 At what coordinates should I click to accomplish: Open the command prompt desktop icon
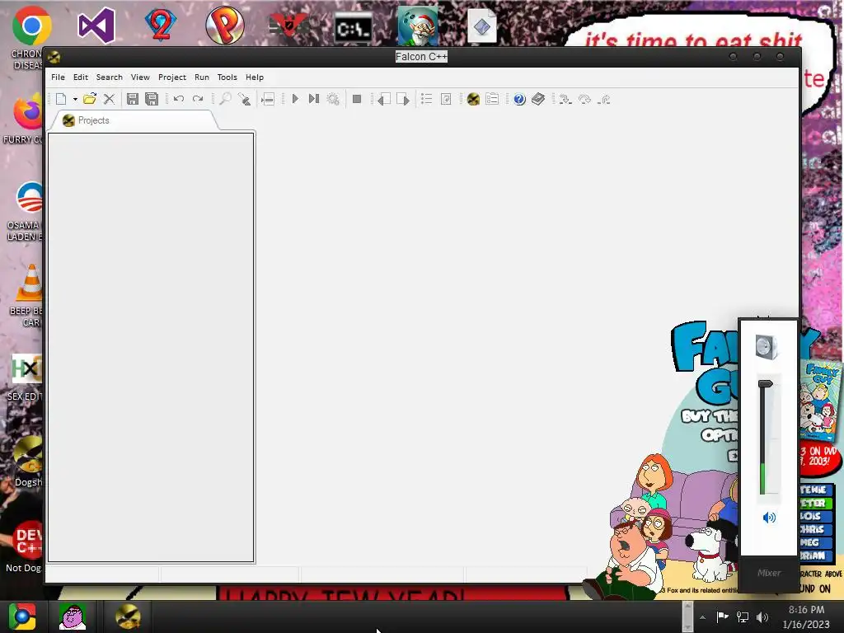click(353, 28)
